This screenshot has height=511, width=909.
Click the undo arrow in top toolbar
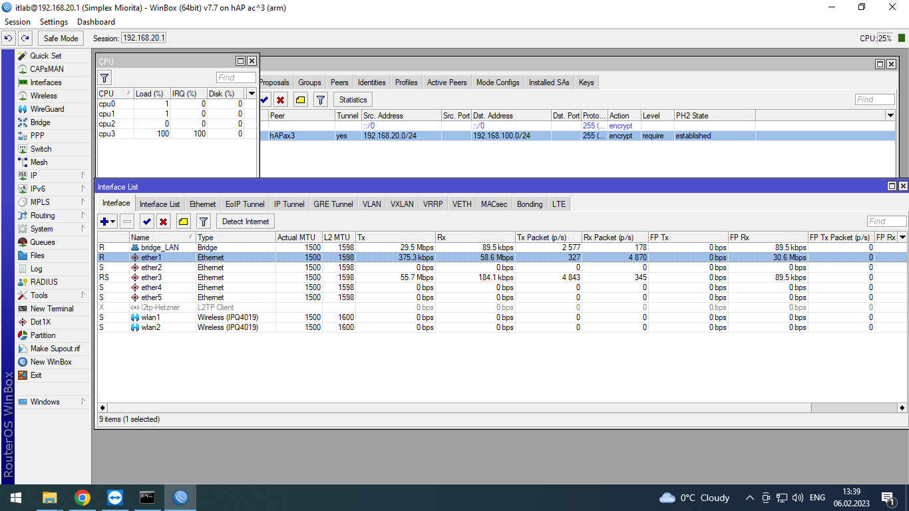pyautogui.click(x=9, y=39)
